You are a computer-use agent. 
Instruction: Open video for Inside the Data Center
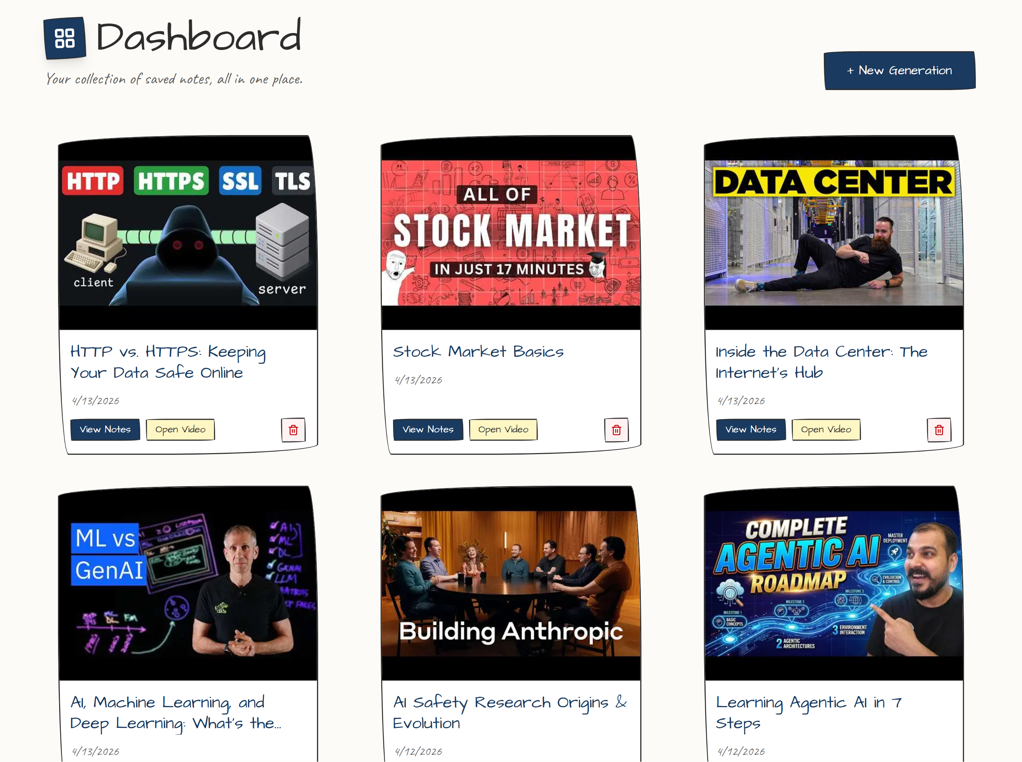[x=826, y=430]
